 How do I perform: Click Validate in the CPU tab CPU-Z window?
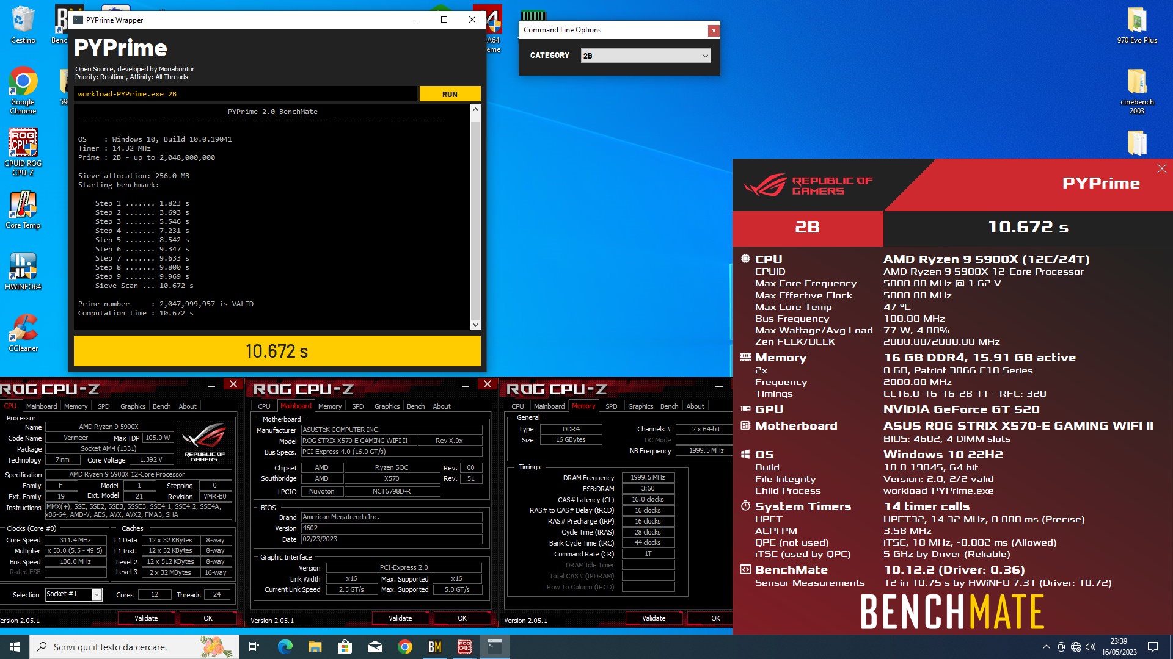tap(146, 618)
